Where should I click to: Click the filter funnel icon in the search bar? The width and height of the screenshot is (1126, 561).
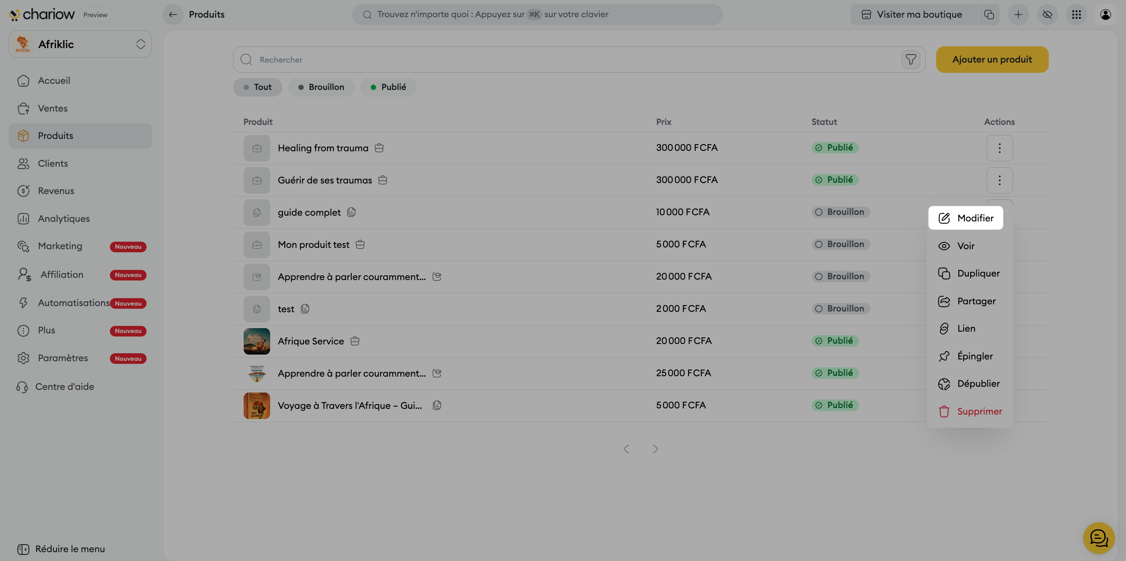(911, 60)
